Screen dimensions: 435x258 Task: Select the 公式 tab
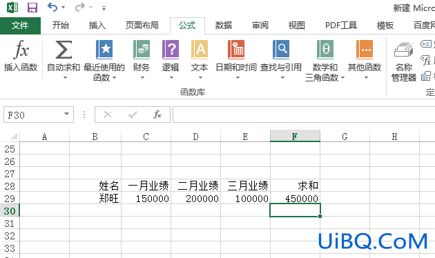tap(187, 26)
